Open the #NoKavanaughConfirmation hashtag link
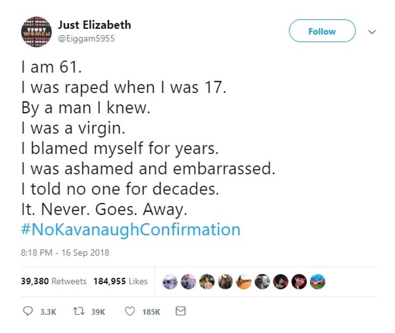Viewport: 395px width, 333px height. pyautogui.click(x=130, y=230)
